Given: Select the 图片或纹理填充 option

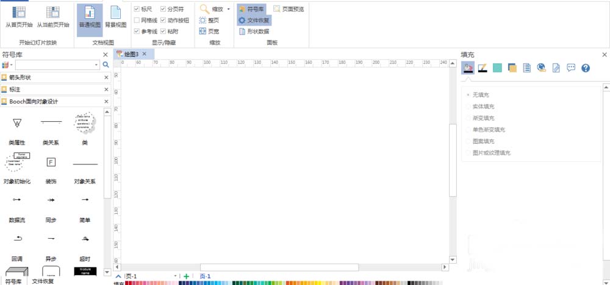Looking at the screenshot, I should 468,153.
